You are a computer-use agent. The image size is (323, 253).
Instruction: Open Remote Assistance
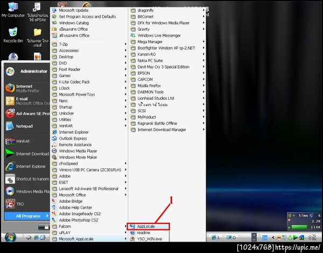89,145
